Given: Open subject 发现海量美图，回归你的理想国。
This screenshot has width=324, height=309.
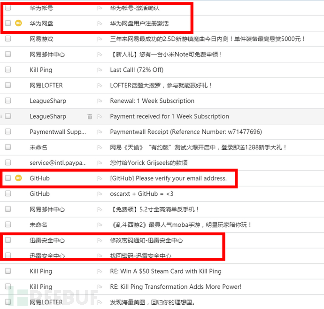Looking at the screenshot, I should [x=153, y=302].
